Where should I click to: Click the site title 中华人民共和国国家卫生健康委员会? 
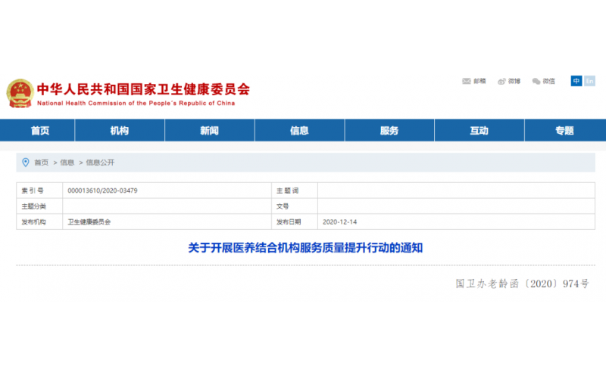(143, 89)
